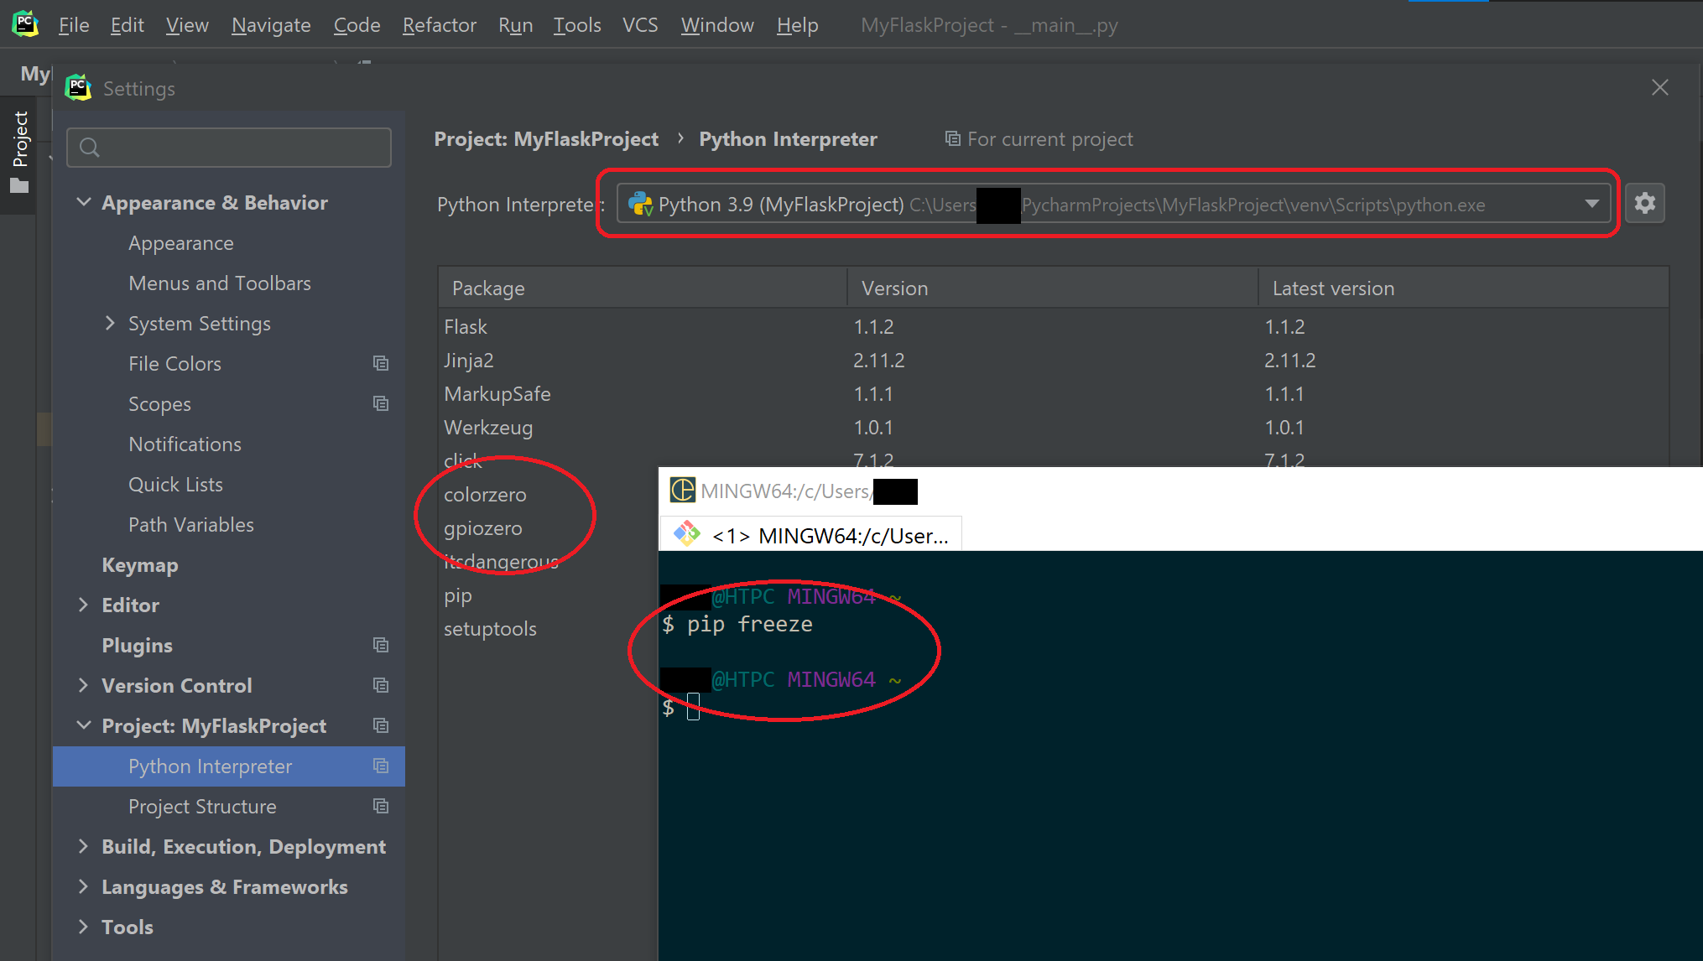Click the project-level icon beside Scopes

pyautogui.click(x=381, y=403)
